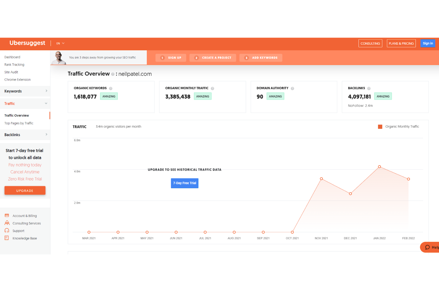439x292 pixels.
Task: Open Consulting Services link
Action: (x=27, y=223)
